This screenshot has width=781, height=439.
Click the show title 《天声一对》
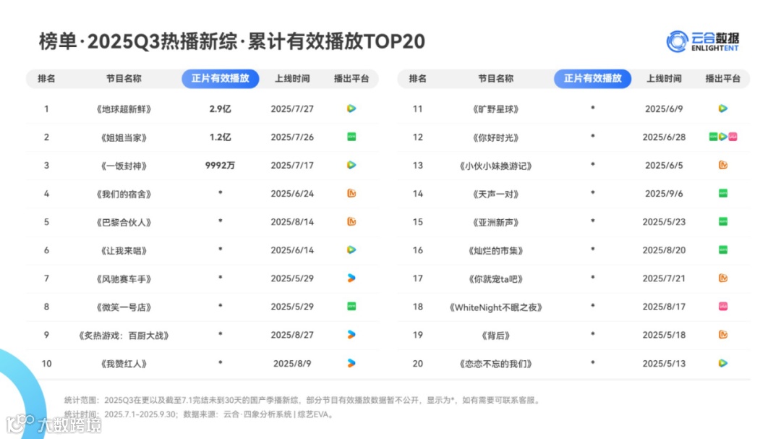coord(495,194)
